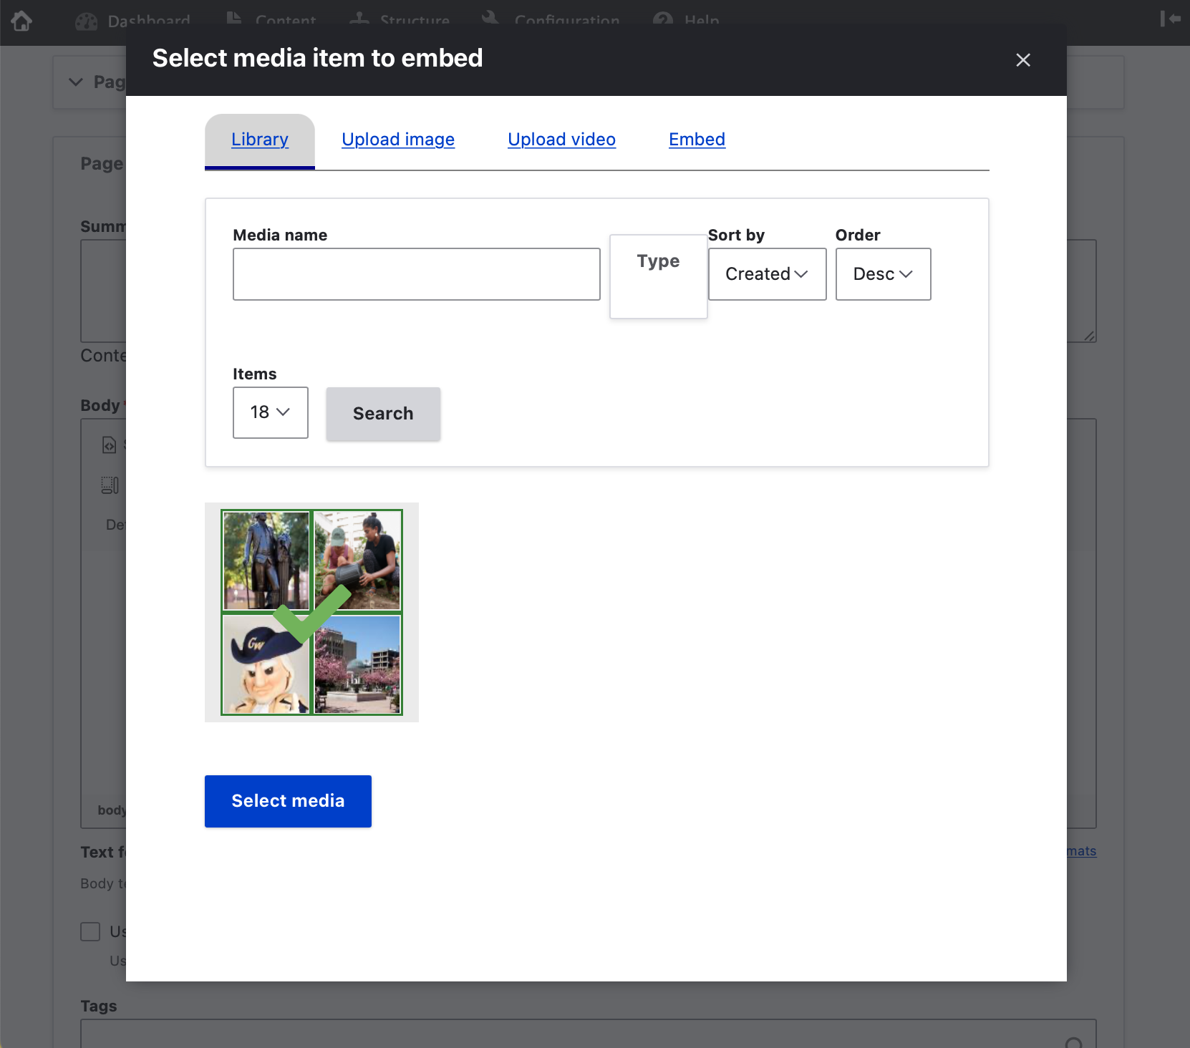1190x1048 pixels.
Task: Change the Order from Desc dropdown
Action: (883, 274)
